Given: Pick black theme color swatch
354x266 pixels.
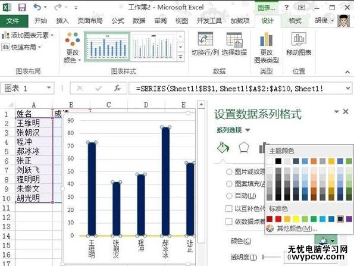Looking at the screenshot, I should click(278, 161).
